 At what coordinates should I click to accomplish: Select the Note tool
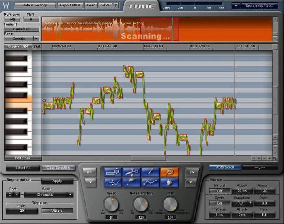pos(113,172)
